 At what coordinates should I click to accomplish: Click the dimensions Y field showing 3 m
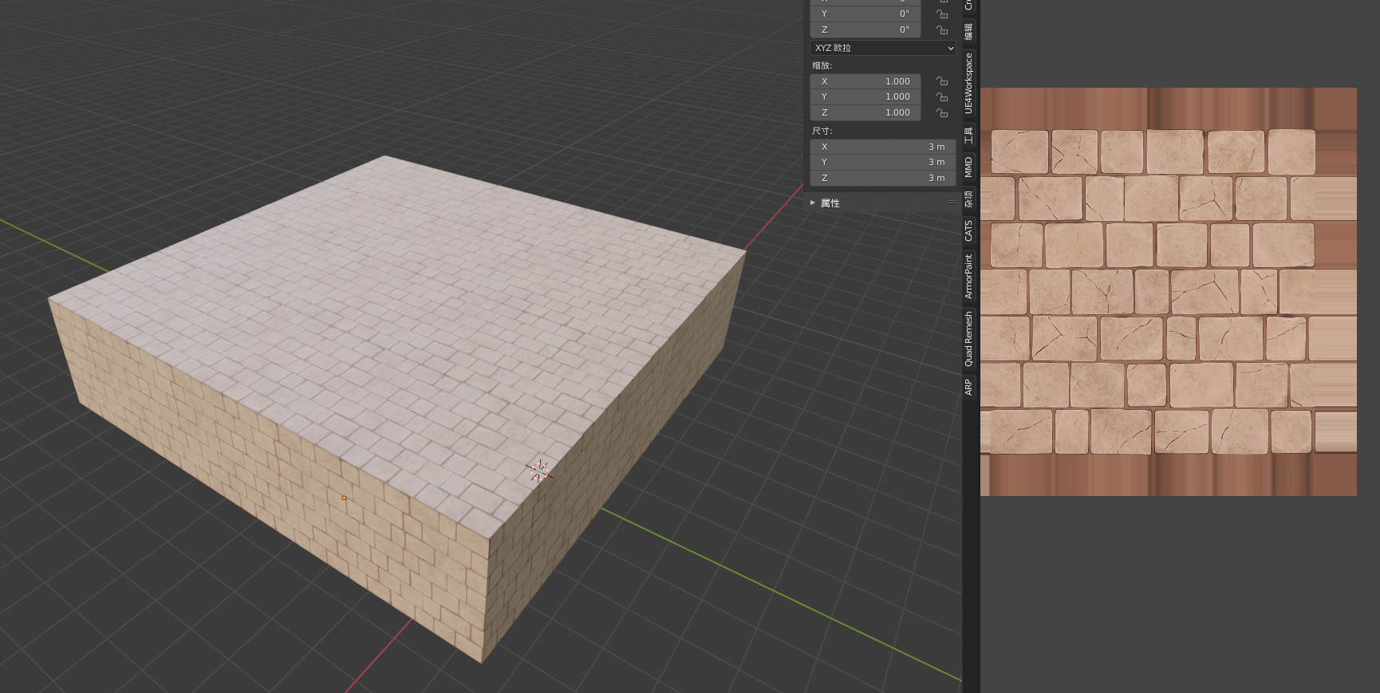(883, 162)
